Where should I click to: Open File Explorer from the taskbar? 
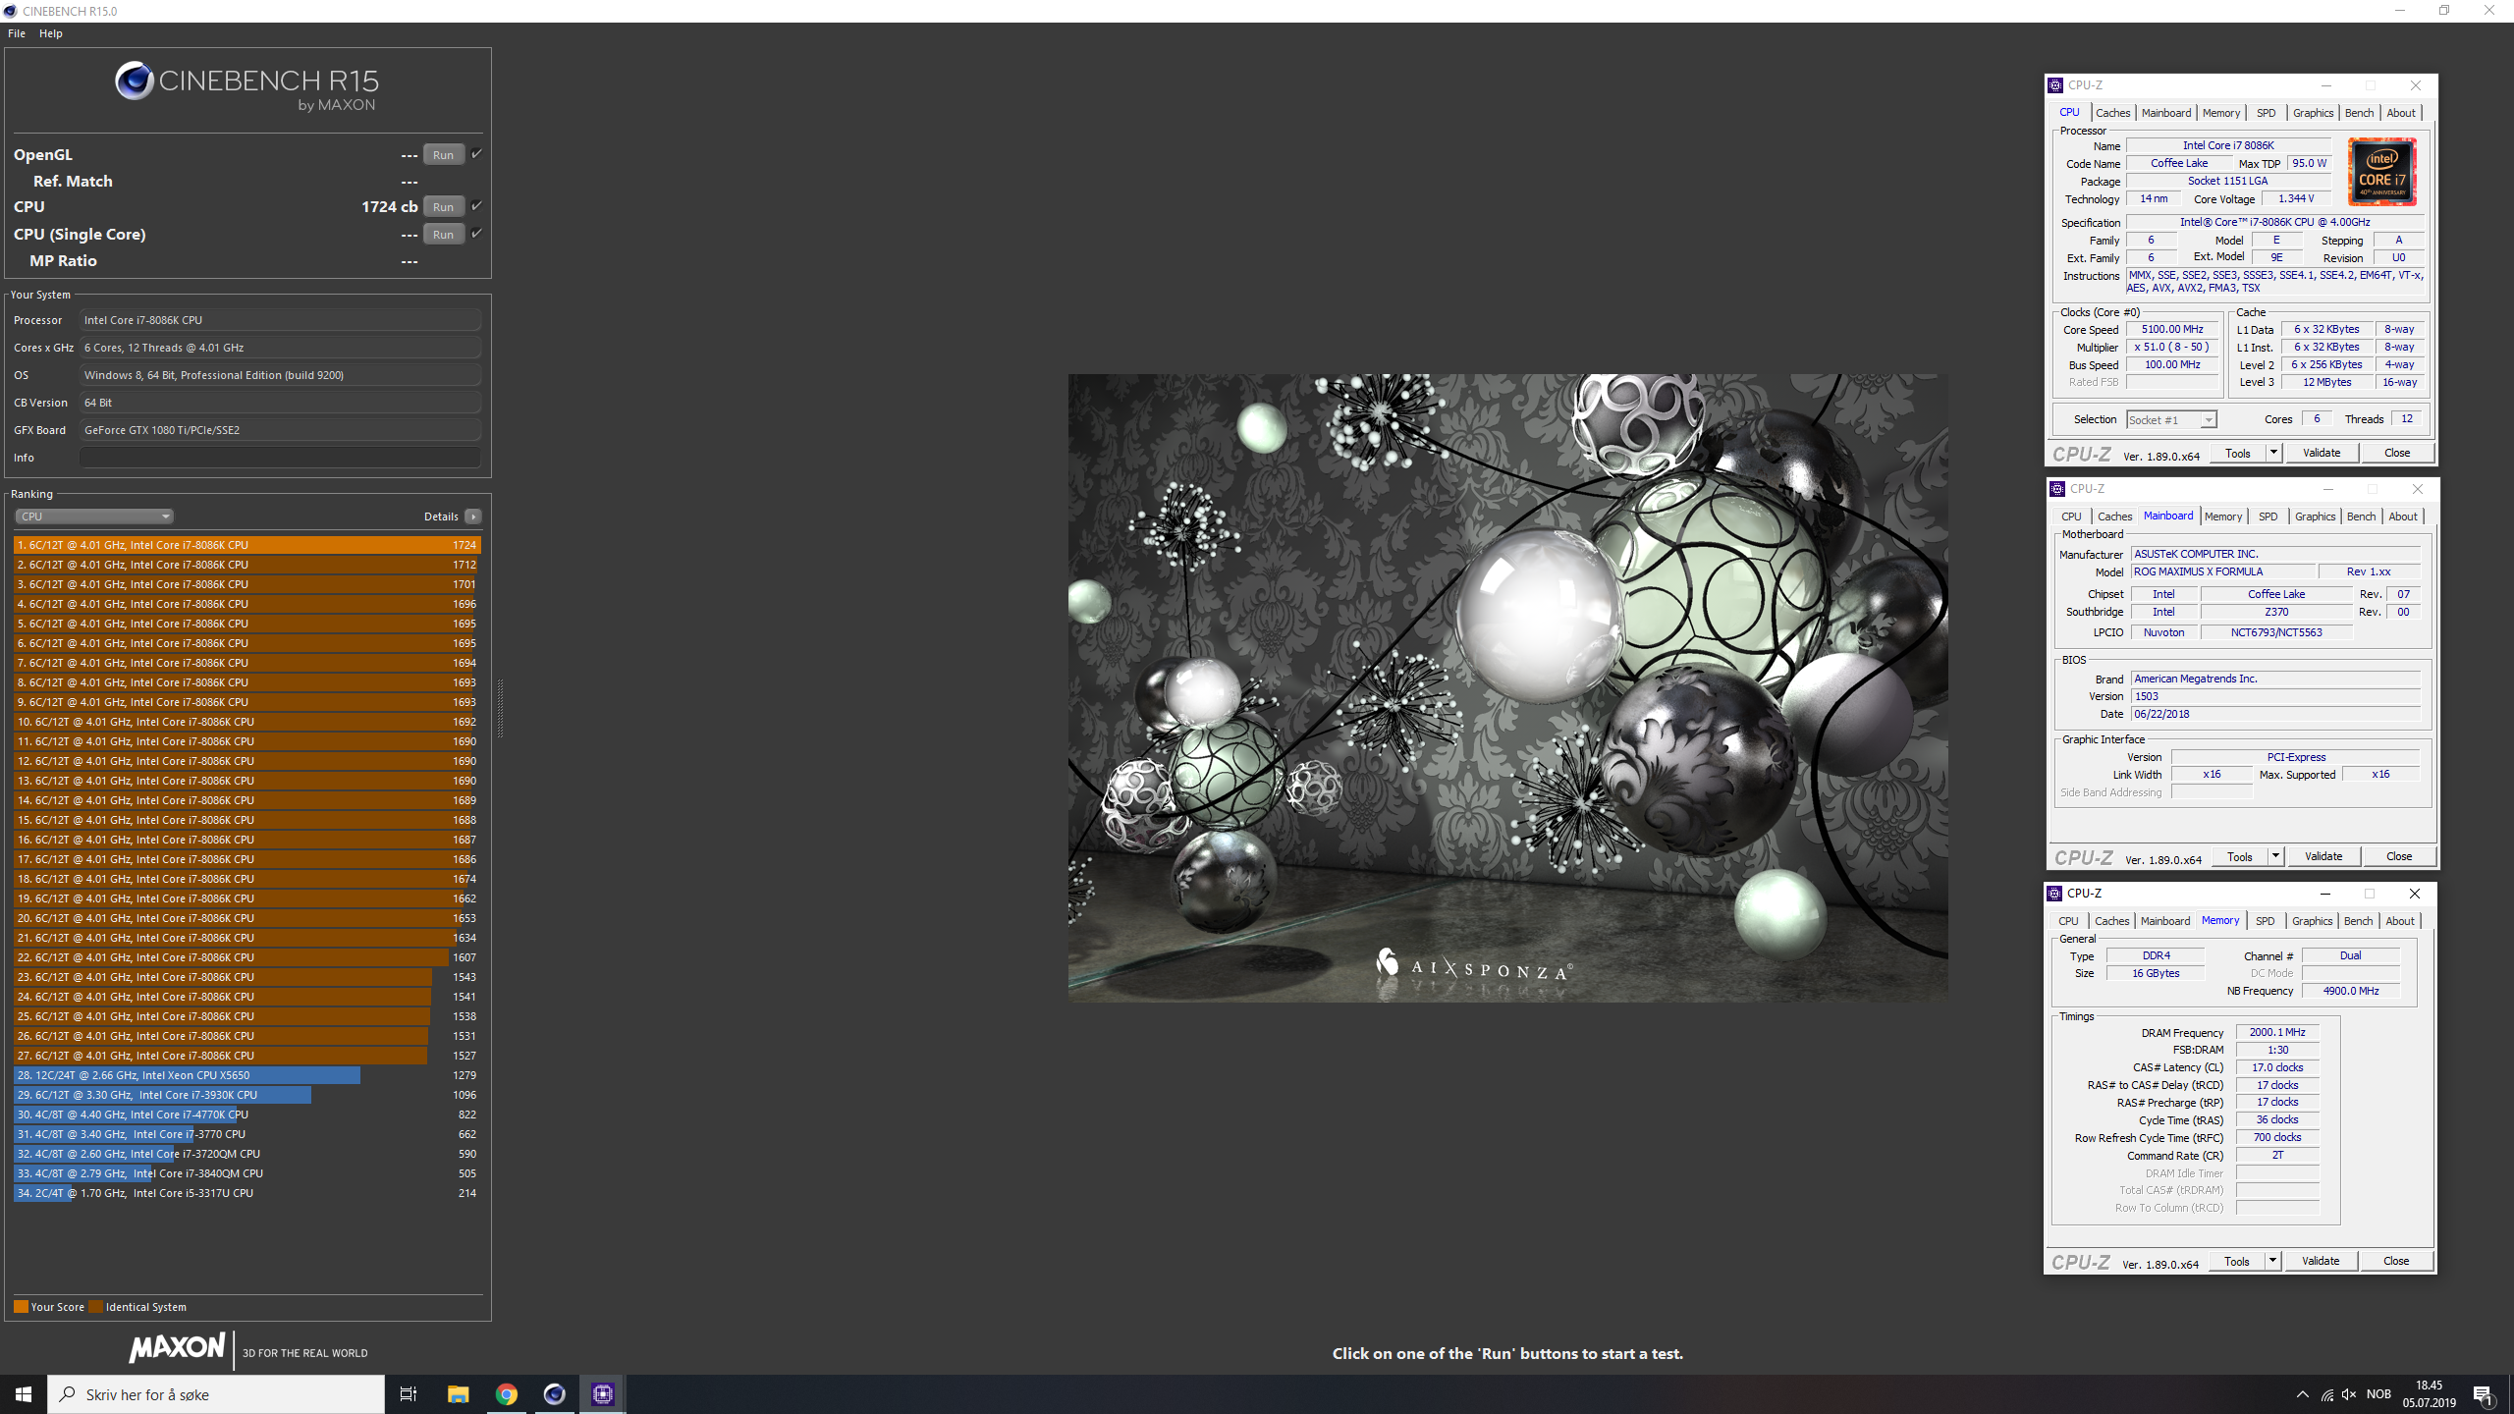click(458, 1394)
